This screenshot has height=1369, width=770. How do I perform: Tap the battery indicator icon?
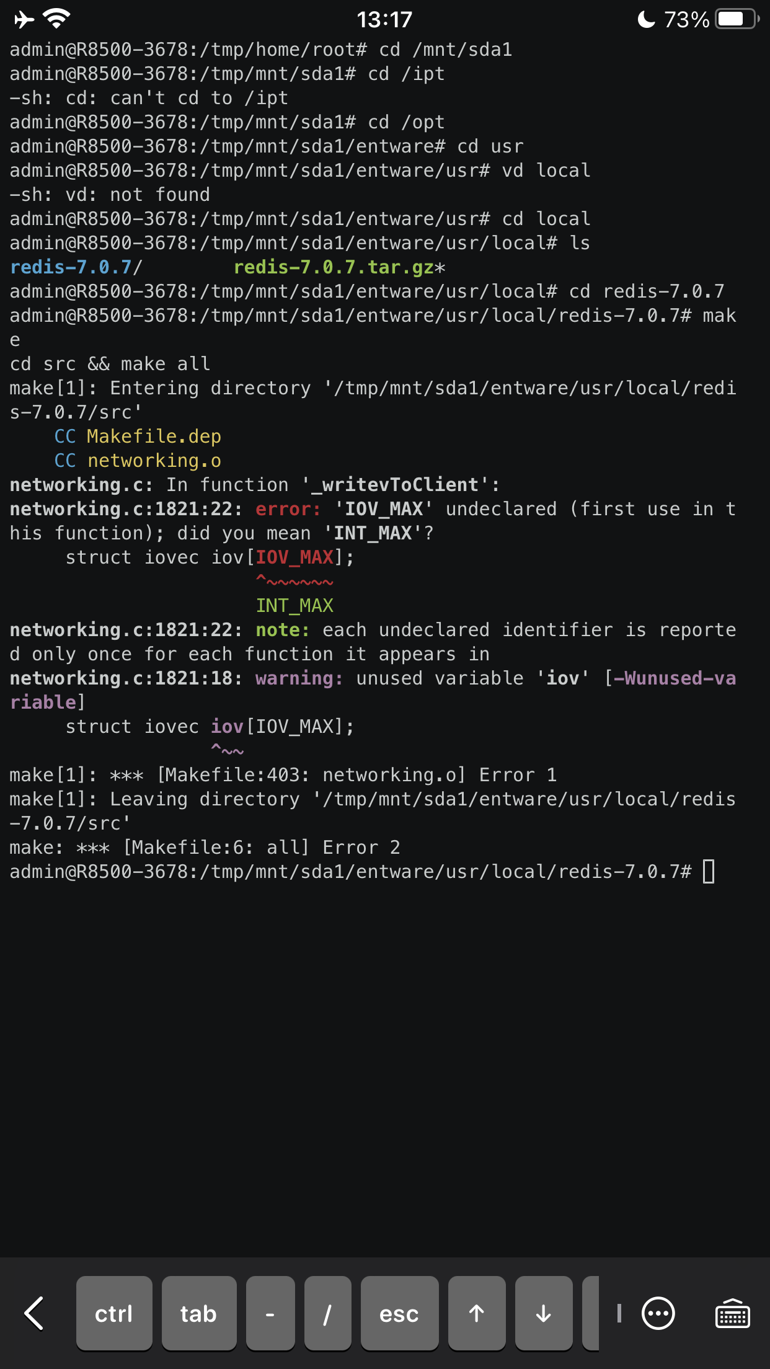coord(737,20)
